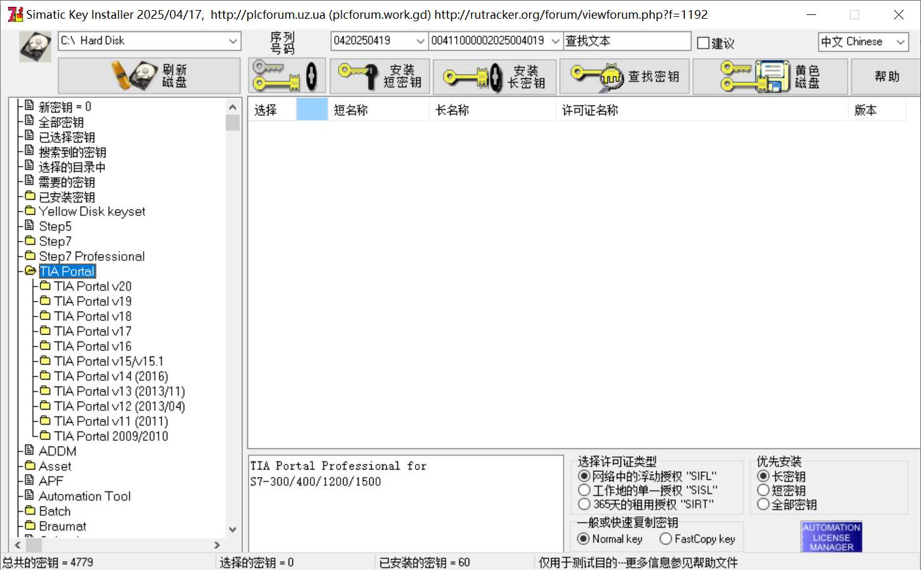Click the folder icon beside Batch
This screenshot has width=921, height=570.
[x=29, y=510]
